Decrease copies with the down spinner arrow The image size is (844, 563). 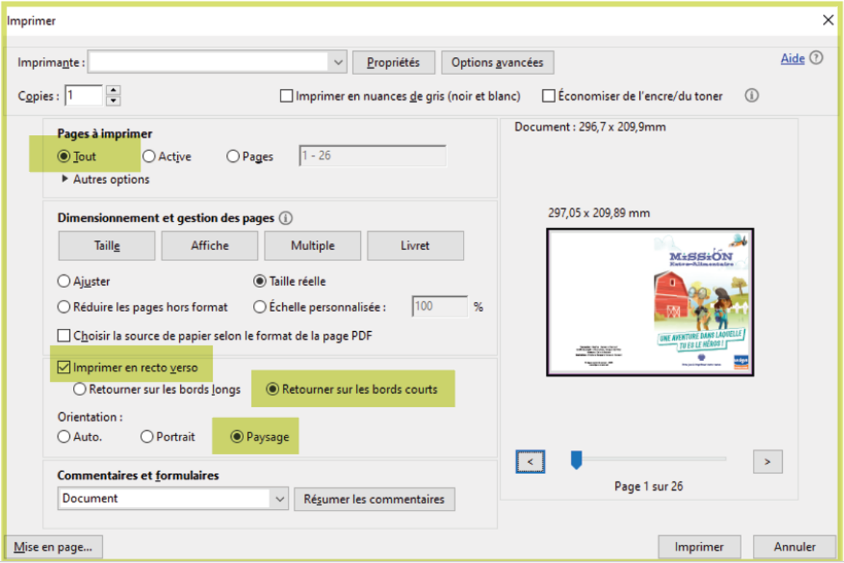pyautogui.click(x=113, y=101)
